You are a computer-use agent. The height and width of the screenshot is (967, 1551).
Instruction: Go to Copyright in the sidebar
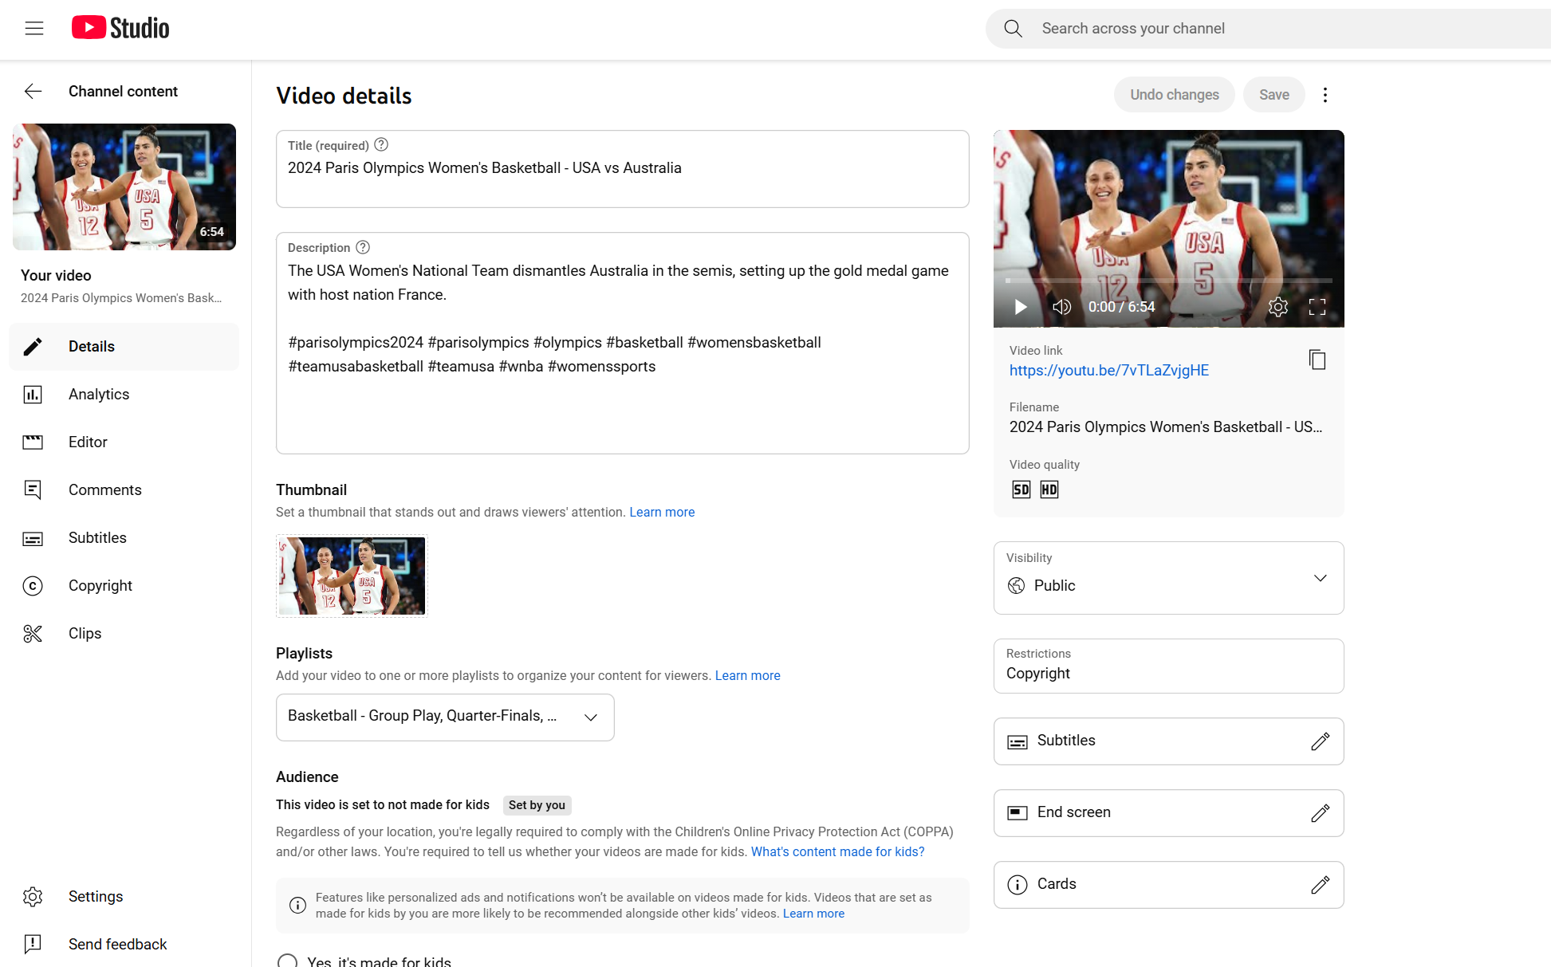100,586
